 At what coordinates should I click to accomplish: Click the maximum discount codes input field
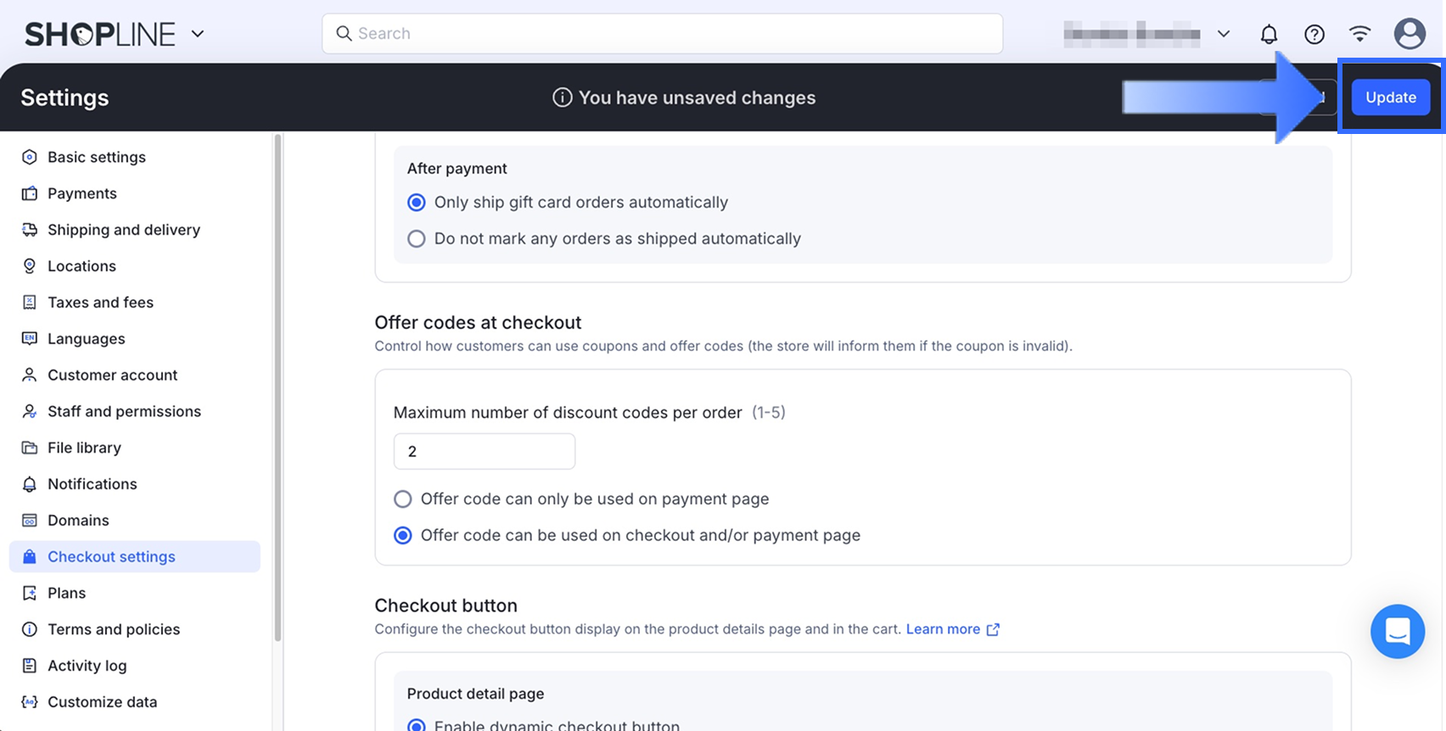point(485,451)
